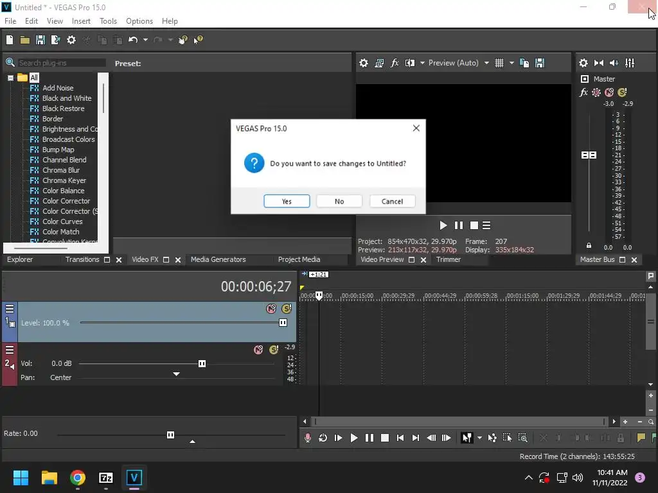Open the Preview (Auto) quality dropdown
The width and height of the screenshot is (658, 493).
coord(486,63)
